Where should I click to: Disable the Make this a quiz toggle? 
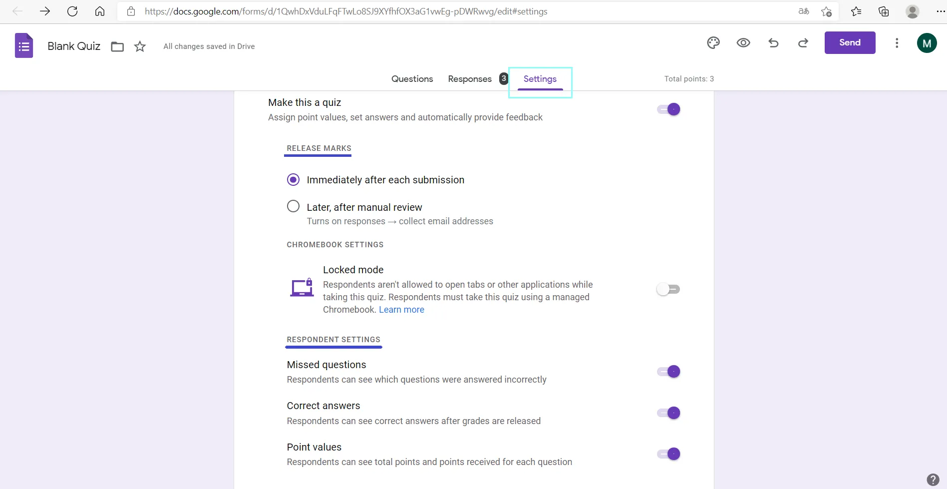pos(668,109)
